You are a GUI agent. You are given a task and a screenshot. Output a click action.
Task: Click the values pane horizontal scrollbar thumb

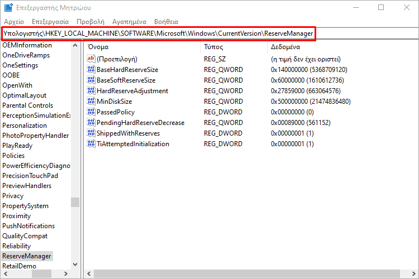246,273
